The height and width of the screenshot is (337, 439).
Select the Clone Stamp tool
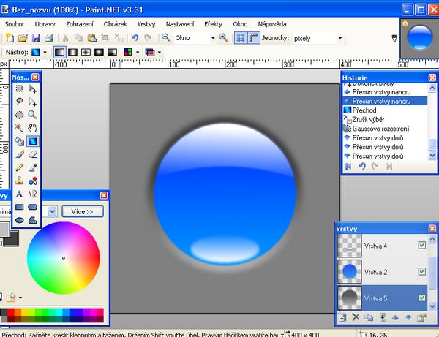click(x=20, y=181)
